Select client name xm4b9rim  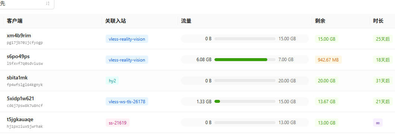(19, 35)
